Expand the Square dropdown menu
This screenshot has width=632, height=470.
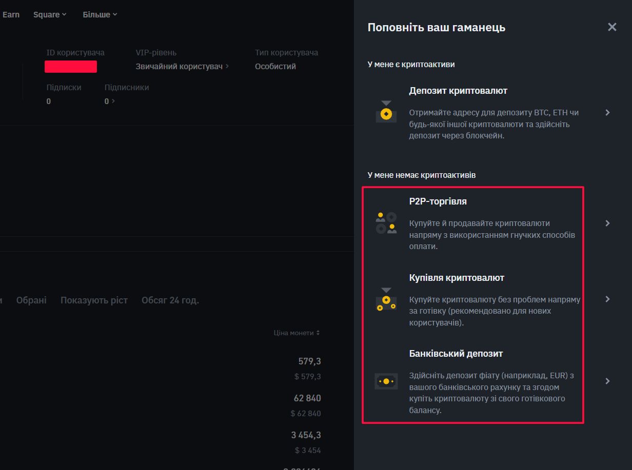(x=50, y=14)
